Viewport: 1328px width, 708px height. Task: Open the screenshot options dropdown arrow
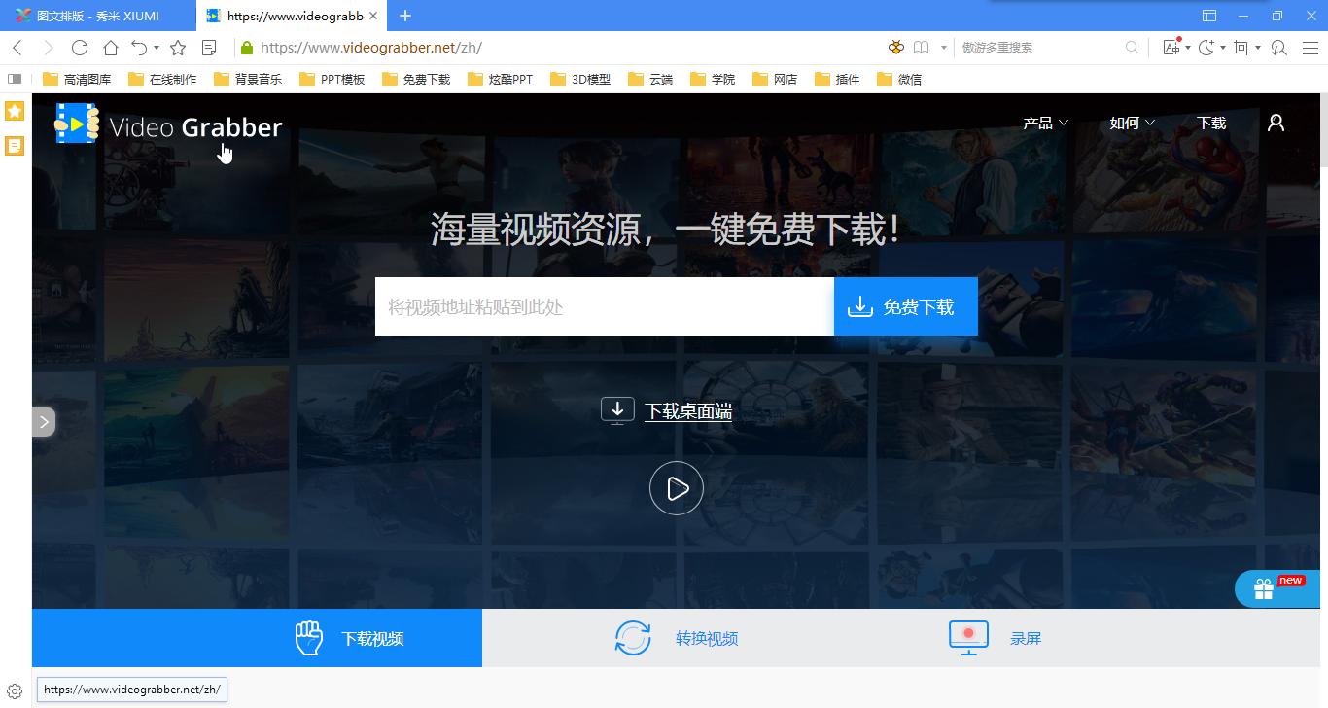(1258, 48)
